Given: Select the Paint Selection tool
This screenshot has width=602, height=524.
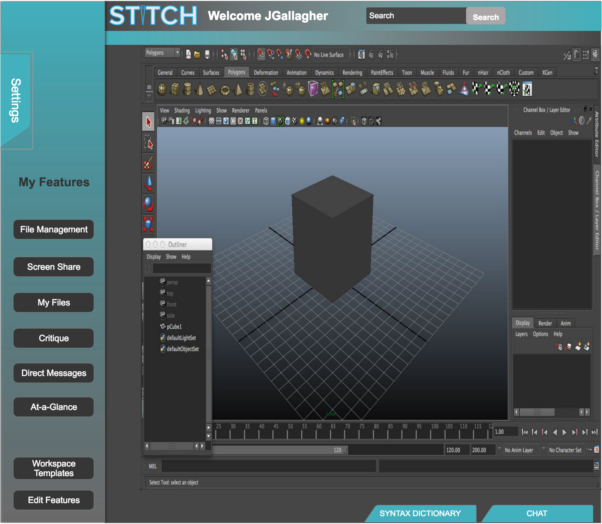Looking at the screenshot, I should [x=148, y=163].
